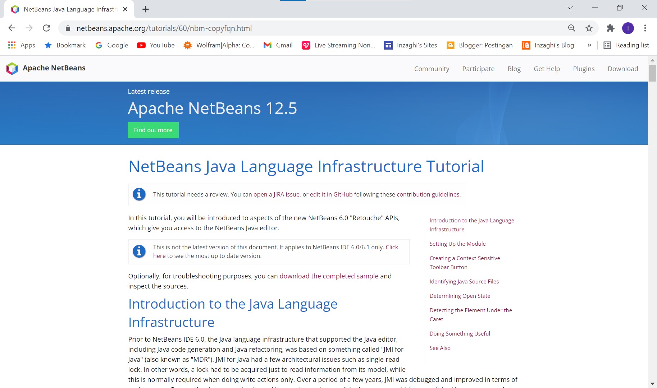Show hidden bookmarks via the overflow chevron
The height and width of the screenshot is (388, 657).
coord(589,45)
